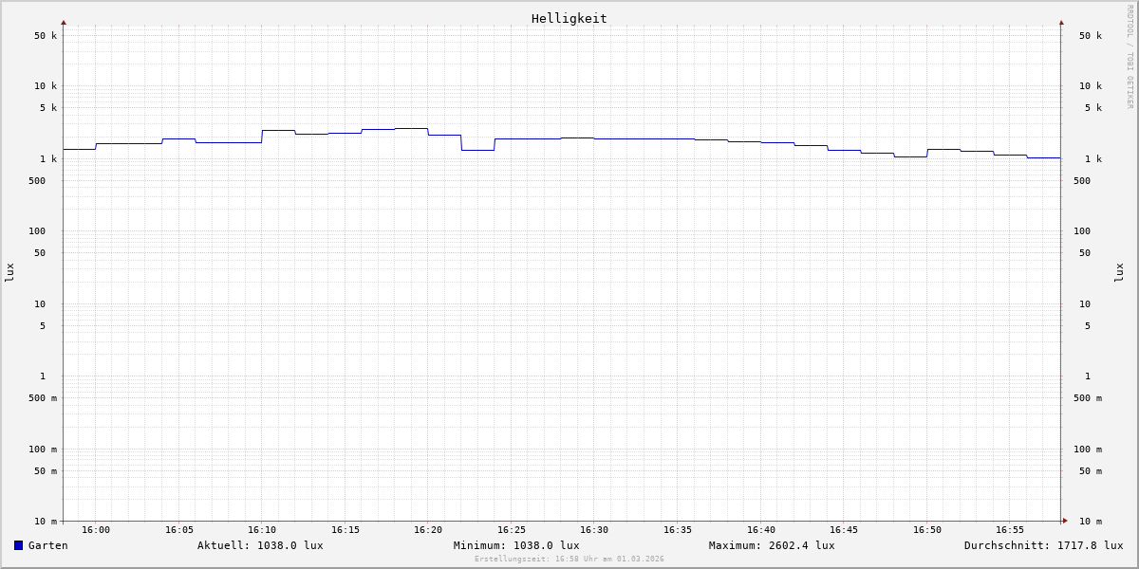The width and height of the screenshot is (1139, 569).
Task: Click the 16:20 time axis label
Action: [x=428, y=530]
